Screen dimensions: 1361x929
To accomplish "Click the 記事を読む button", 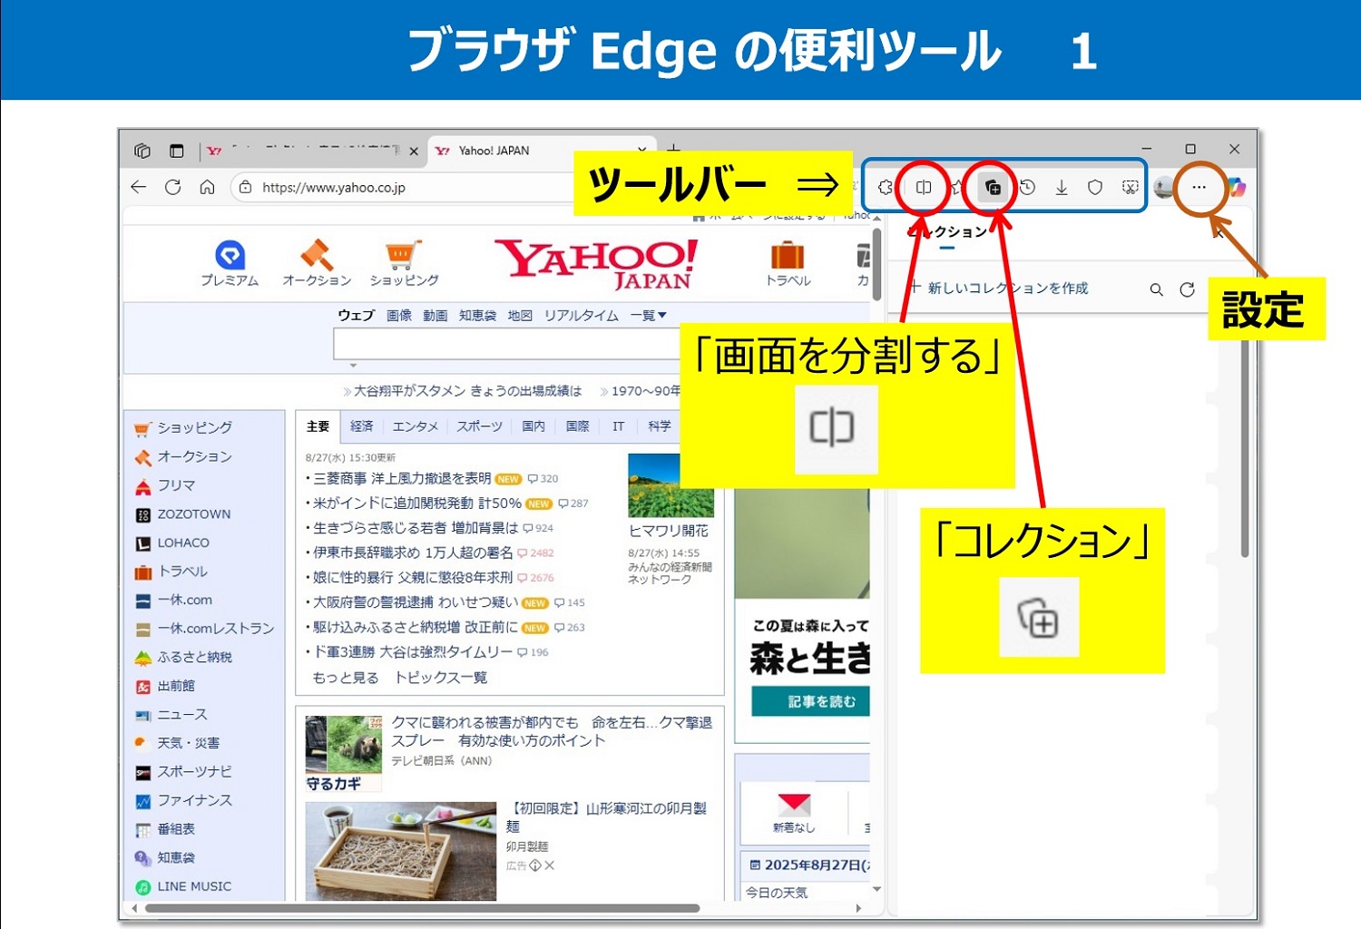I will coord(810,701).
